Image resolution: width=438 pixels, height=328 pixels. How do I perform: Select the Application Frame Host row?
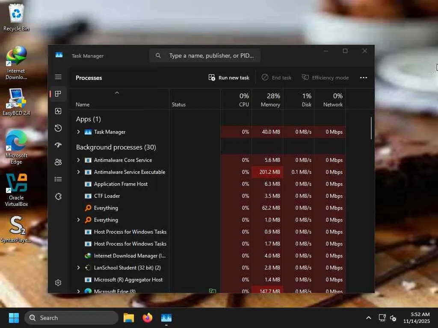[x=207, y=184]
